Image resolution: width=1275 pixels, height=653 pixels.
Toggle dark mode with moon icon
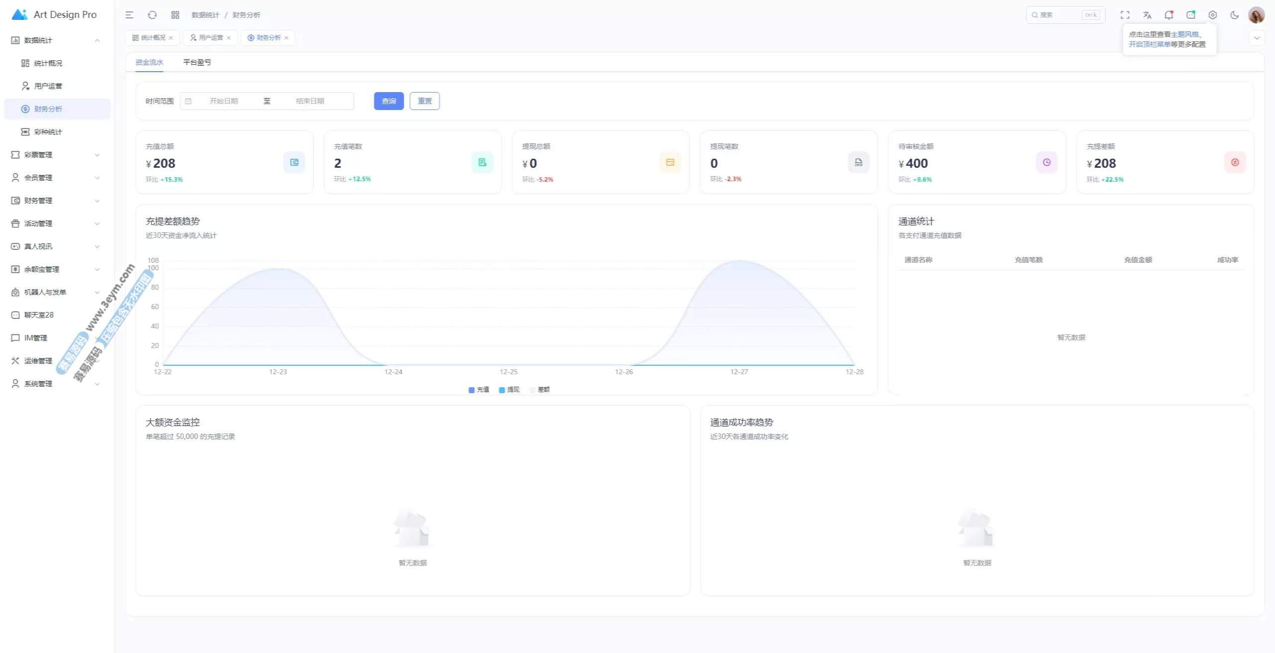pos(1234,15)
